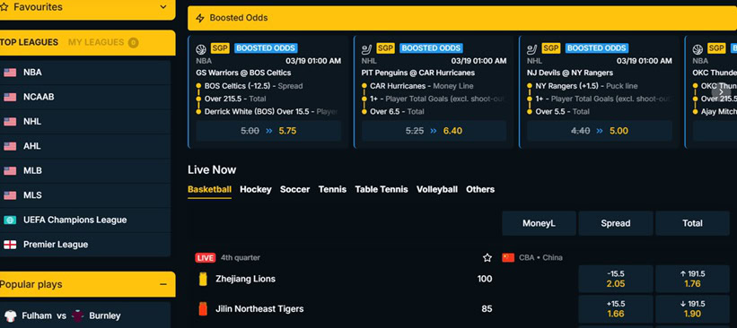Click the Fulham jersey icon
Screen dimensions: 737x328
(11, 315)
